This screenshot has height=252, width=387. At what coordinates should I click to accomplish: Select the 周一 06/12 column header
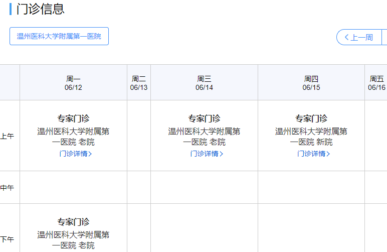point(73,83)
